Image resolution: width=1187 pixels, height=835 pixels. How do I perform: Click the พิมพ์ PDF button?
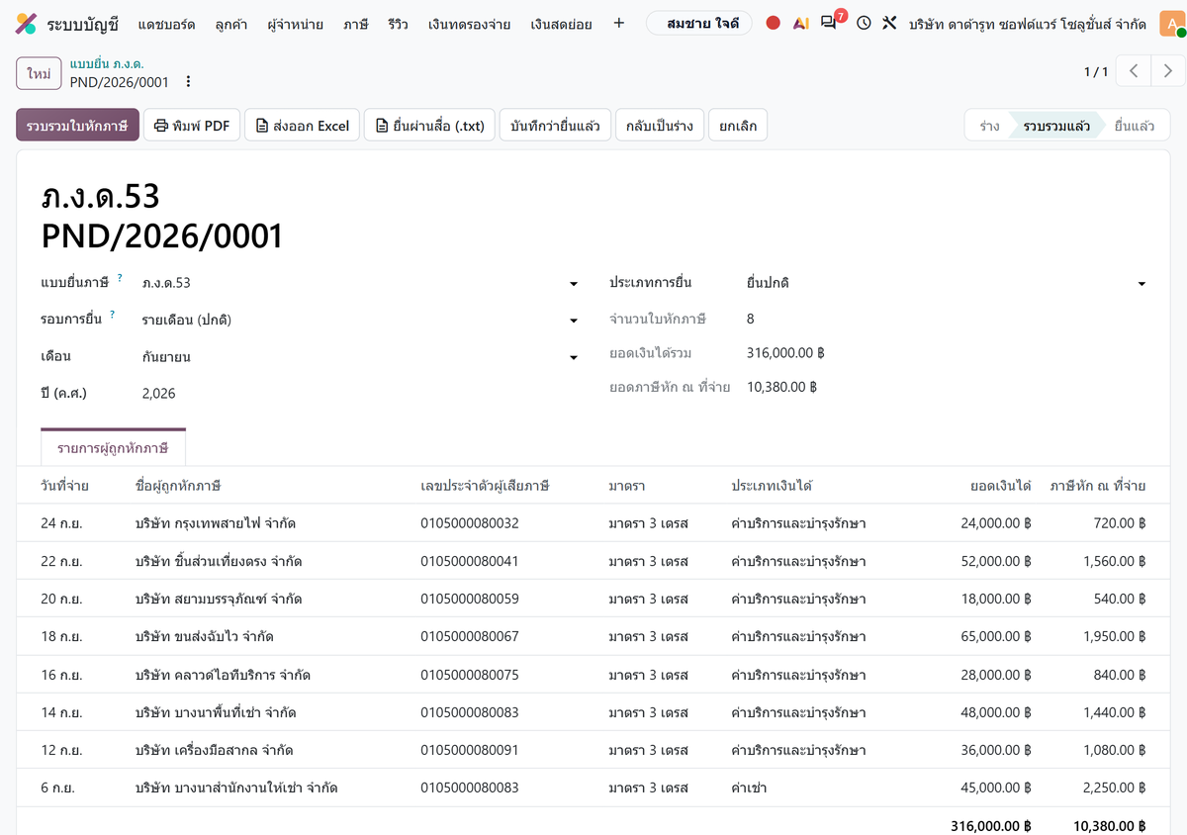(192, 126)
